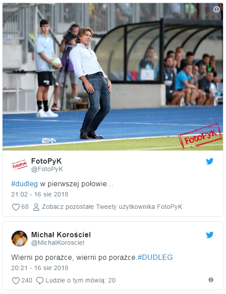Open Michał Korościel's profile avatar
The height and width of the screenshot is (294, 226).
click(x=19, y=239)
